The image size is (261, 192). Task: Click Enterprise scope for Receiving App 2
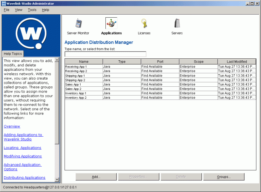(x=198, y=71)
